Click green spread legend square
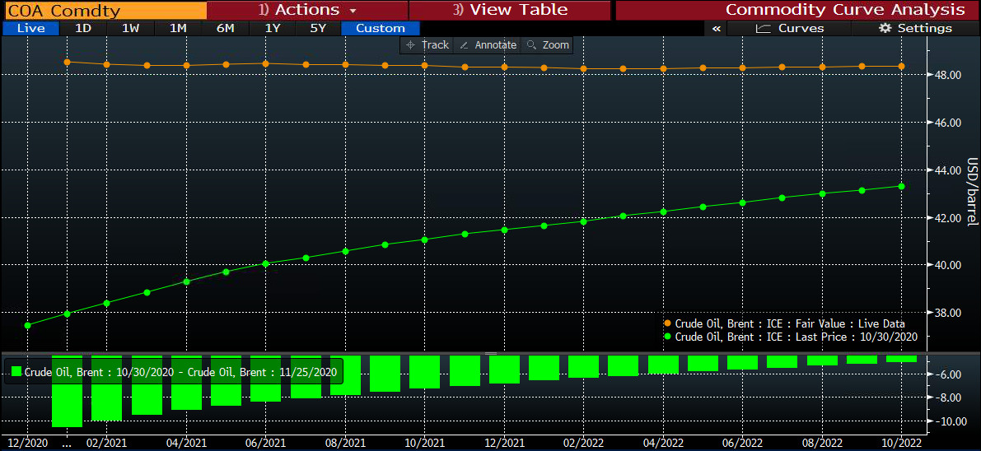 (x=16, y=371)
